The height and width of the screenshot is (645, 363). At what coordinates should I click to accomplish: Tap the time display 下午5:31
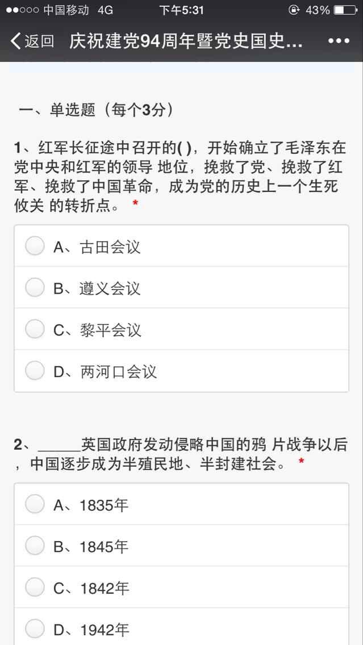pyautogui.click(x=181, y=10)
